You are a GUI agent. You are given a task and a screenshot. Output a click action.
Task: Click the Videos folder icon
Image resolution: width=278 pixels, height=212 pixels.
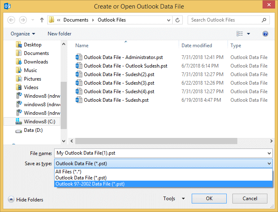coord(19,87)
